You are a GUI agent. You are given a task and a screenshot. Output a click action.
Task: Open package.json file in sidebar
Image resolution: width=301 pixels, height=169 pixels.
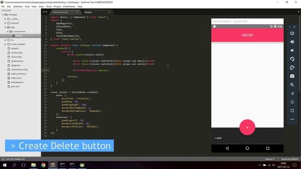pos(17,82)
